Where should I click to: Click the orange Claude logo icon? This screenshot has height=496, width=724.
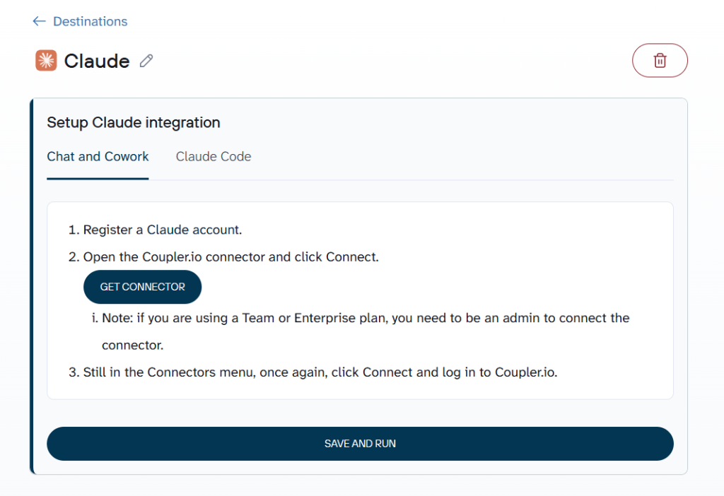pyautogui.click(x=46, y=61)
